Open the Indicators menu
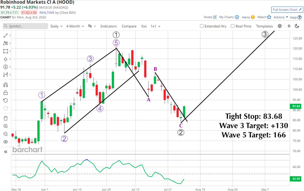Viewport: 304px width, 191px height. (108, 26)
